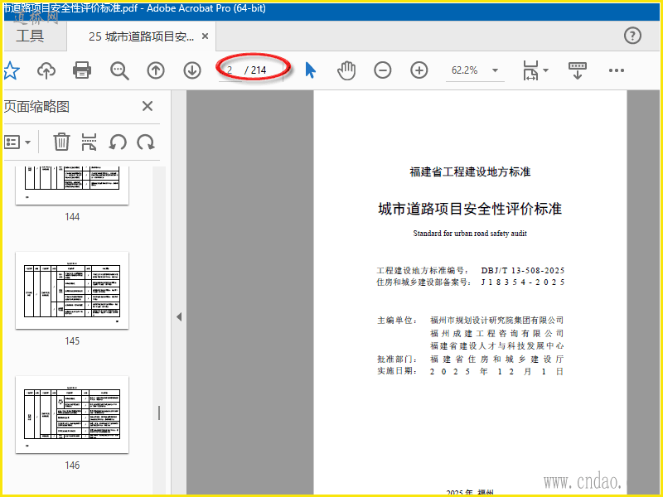Zoom out with the minus icon
The height and width of the screenshot is (497, 663).
click(383, 70)
